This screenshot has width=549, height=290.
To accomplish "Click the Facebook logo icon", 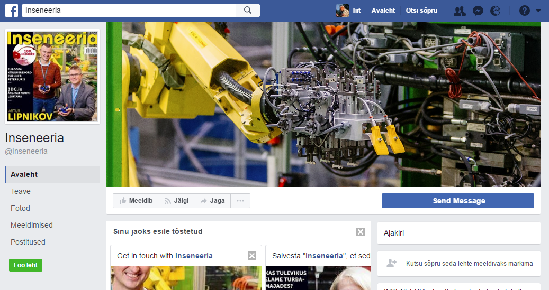I will point(12,11).
